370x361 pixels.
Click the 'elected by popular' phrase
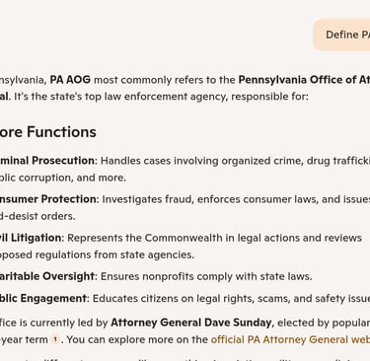324,323
